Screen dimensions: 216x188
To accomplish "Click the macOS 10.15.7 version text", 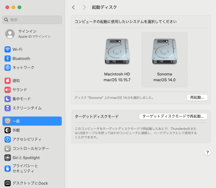I will pyautogui.click(x=117, y=80).
